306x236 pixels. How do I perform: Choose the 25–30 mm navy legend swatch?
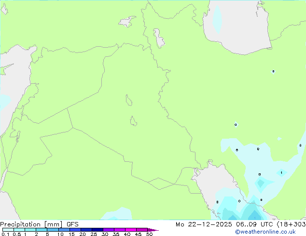[x=97, y=230]
